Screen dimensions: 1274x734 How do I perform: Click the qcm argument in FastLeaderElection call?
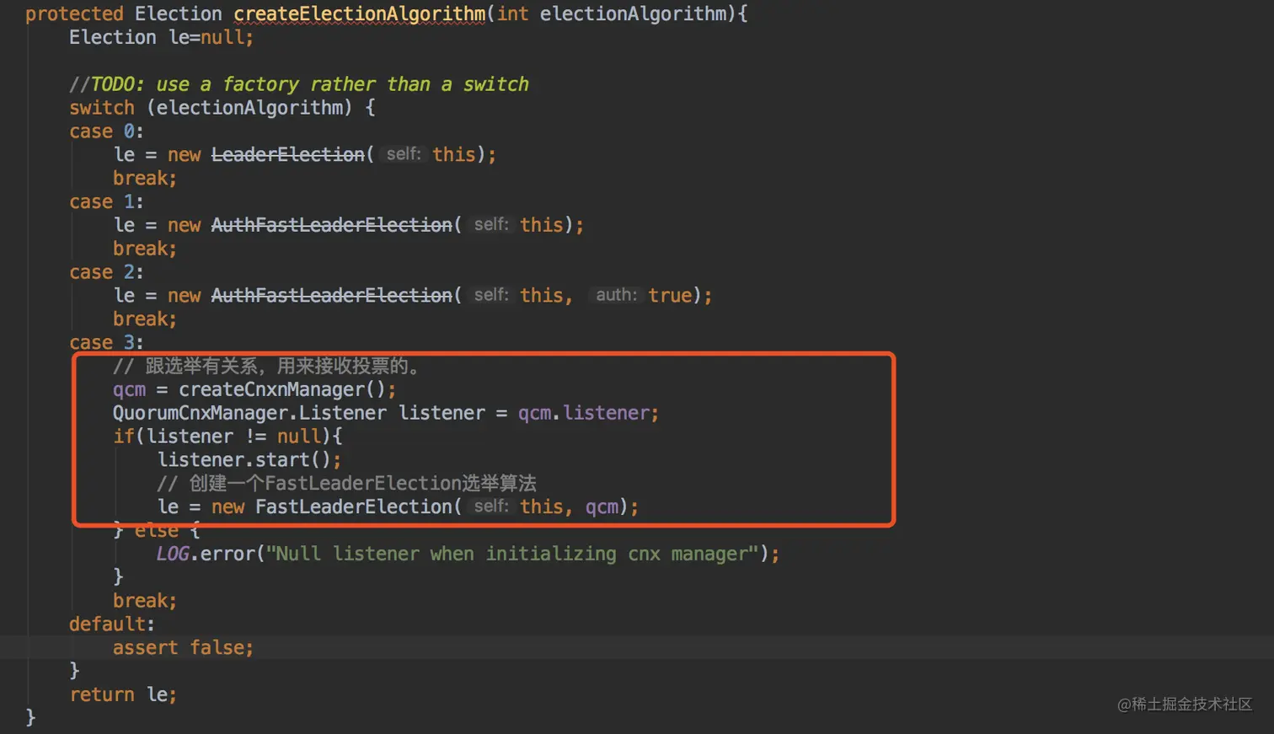602,507
